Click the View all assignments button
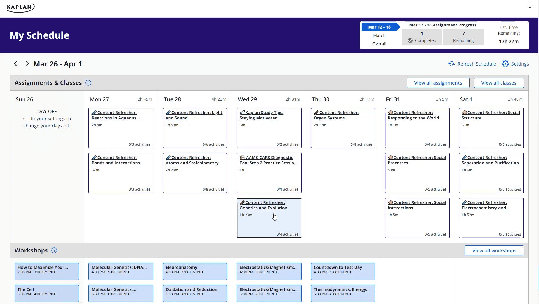 (x=438, y=83)
